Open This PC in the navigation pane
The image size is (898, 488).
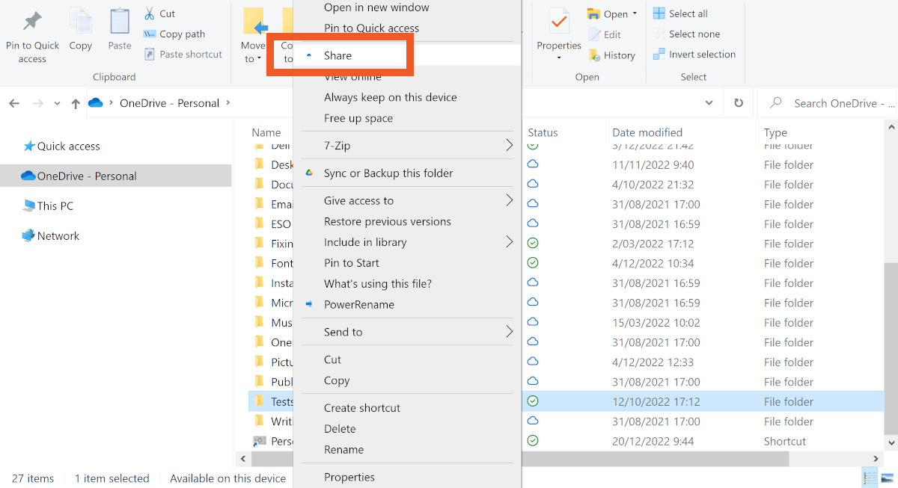pyautogui.click(x=55, y=206)
